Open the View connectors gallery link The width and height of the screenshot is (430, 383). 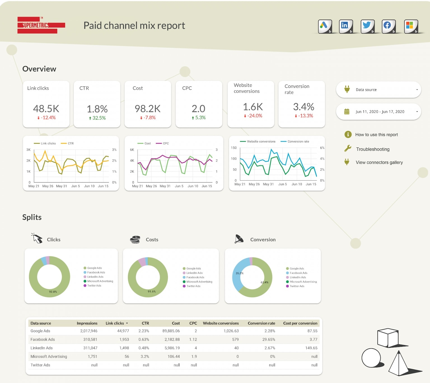tap(379, 162)
